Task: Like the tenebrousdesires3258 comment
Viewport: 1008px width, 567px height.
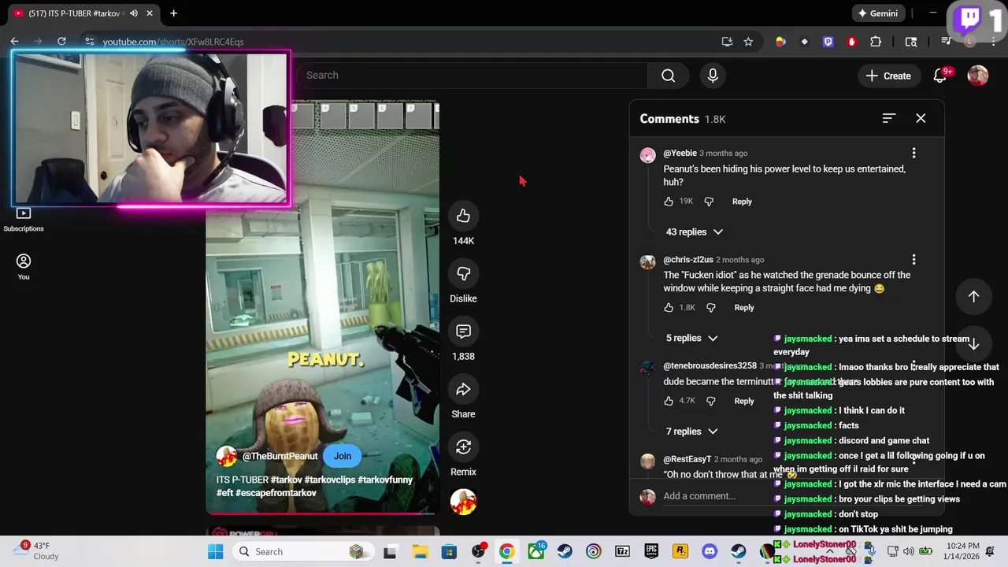Action: coord(669,401)
